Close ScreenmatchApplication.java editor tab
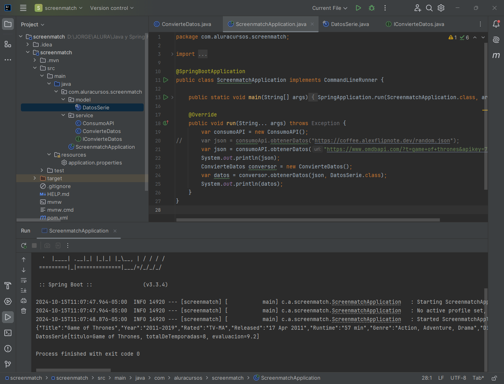The width and height of the screenshot is (504, 384). tap(312, 24)
